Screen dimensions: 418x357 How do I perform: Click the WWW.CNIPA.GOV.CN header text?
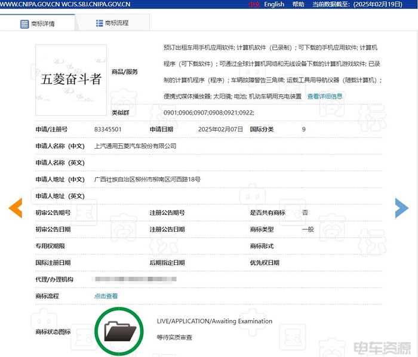30,4
